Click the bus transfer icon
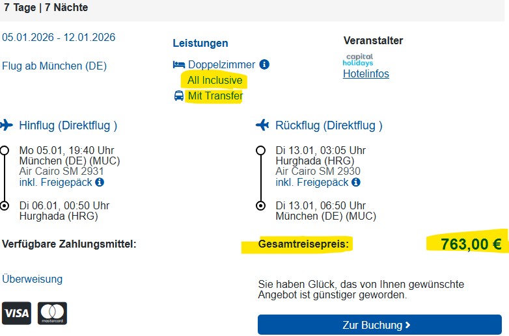The width and height of the screenshot is (509, 336). (178, 96)
